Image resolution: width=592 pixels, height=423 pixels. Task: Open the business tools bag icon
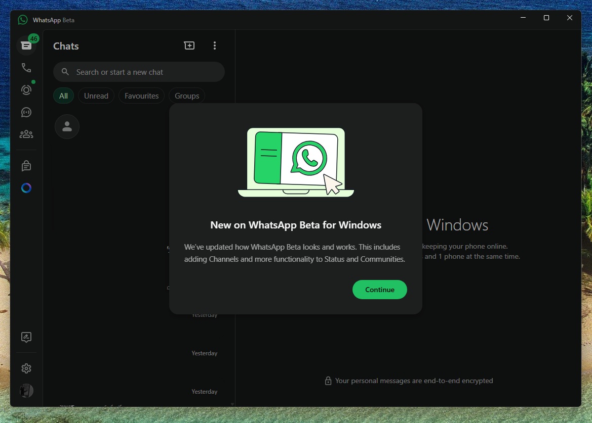click(x=26, y=166)
